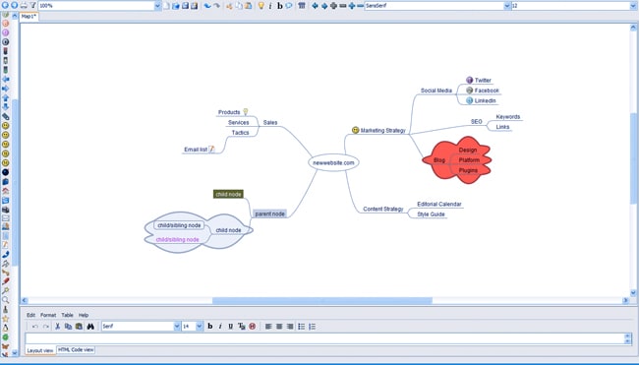Open a map with the folder icon

tap(176, 6)
